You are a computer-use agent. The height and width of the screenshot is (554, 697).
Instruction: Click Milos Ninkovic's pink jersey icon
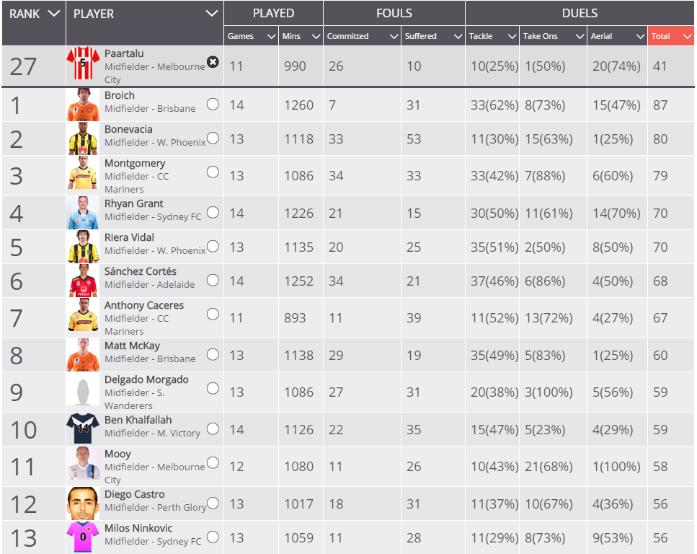83,537
